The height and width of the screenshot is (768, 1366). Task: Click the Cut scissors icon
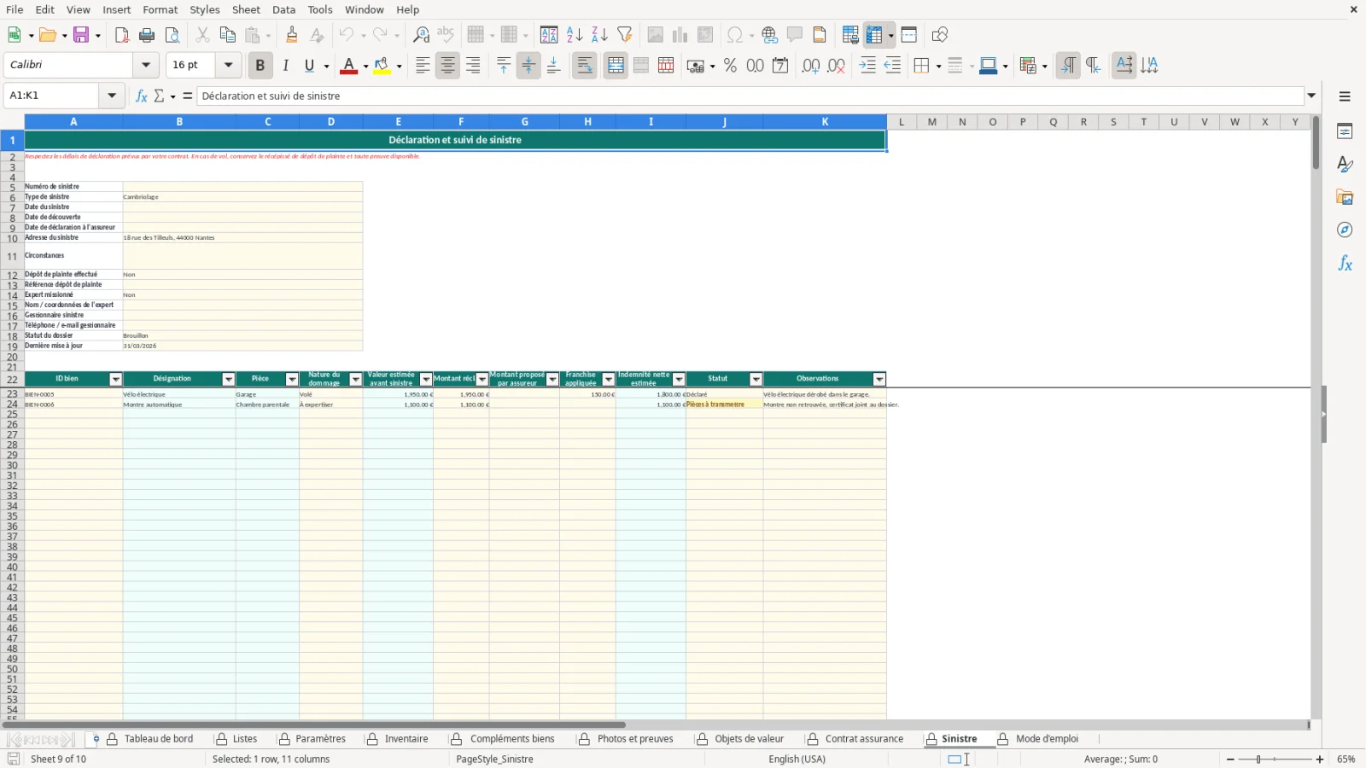(x=202, y=35)
